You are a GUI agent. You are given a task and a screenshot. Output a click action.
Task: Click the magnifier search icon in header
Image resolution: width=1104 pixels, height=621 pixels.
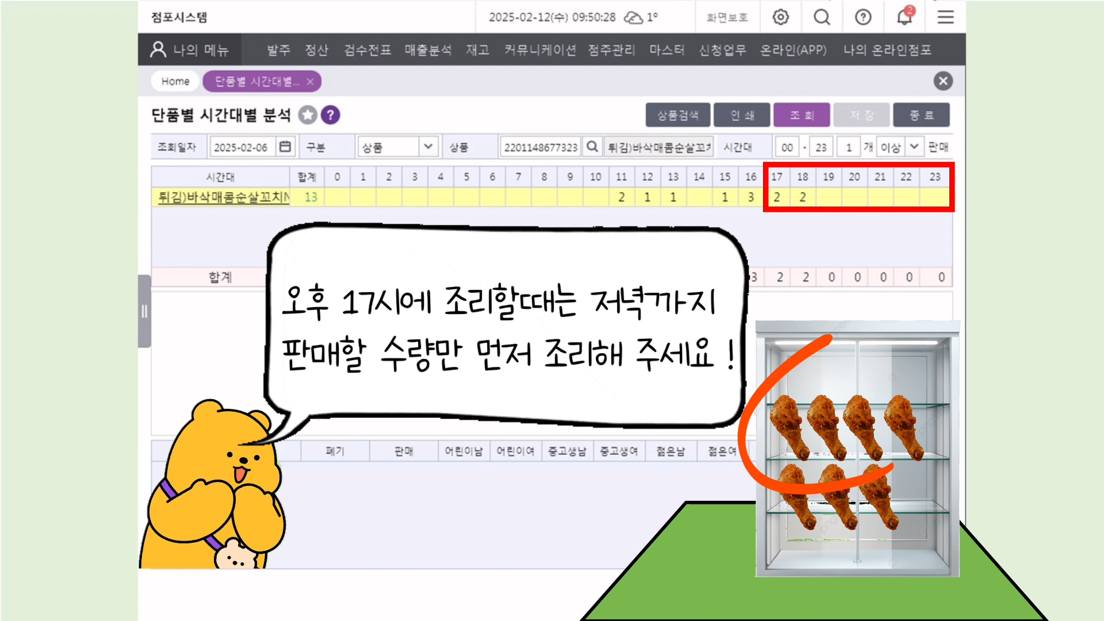coord(822,17)
